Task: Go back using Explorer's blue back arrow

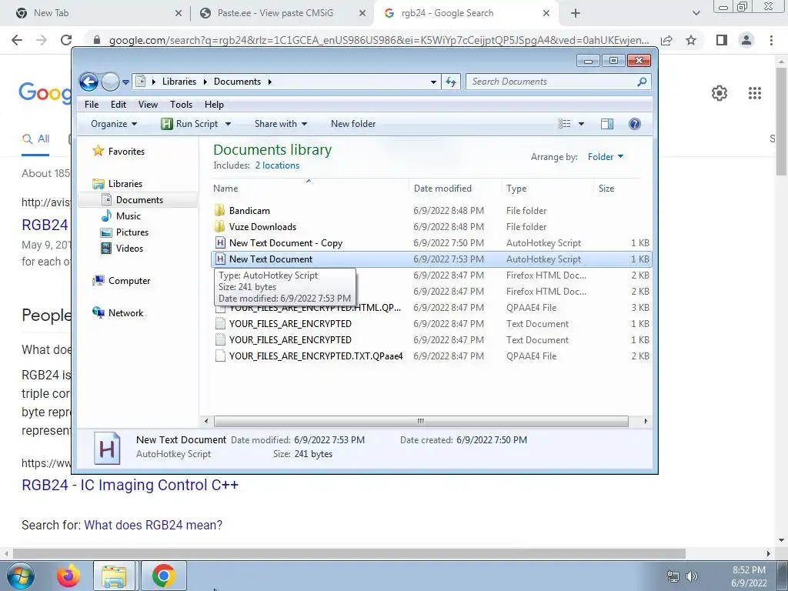Action: coord(89,82)
